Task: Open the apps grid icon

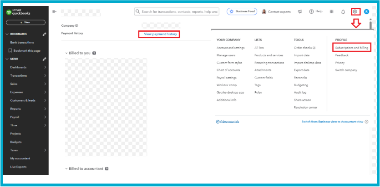Action: pyautogui.click(x=331, y=12)
